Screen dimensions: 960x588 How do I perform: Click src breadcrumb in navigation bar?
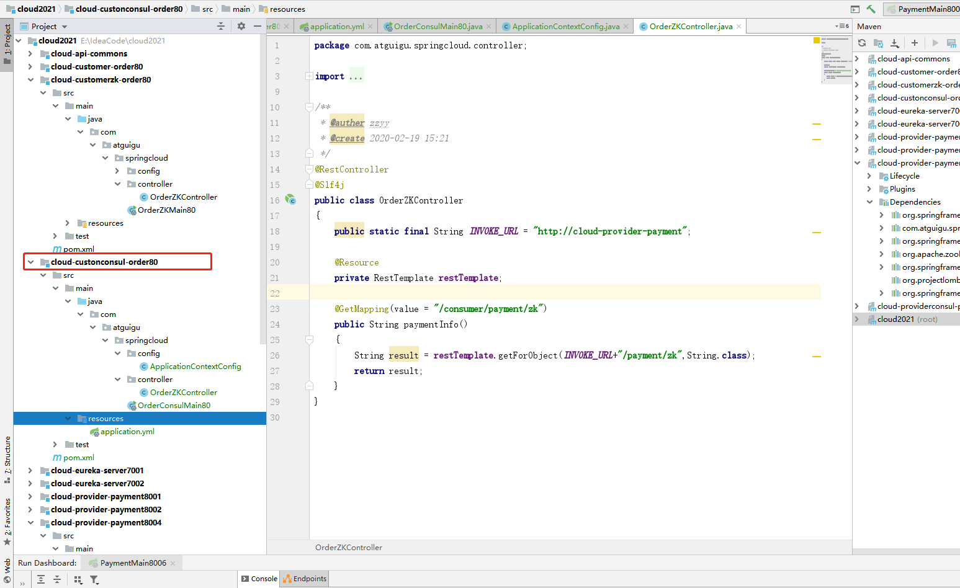(x=202, y=9)
